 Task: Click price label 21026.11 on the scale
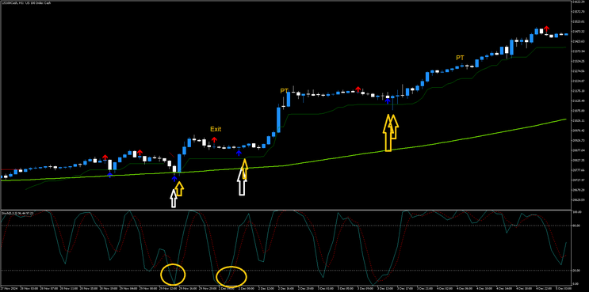click(x=579, y=121)
